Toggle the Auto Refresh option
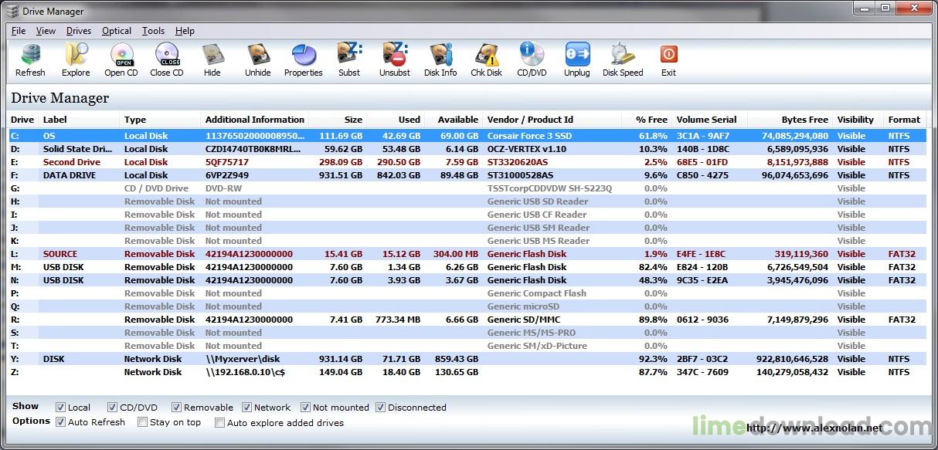938x450 pixels. pos(61,422)
